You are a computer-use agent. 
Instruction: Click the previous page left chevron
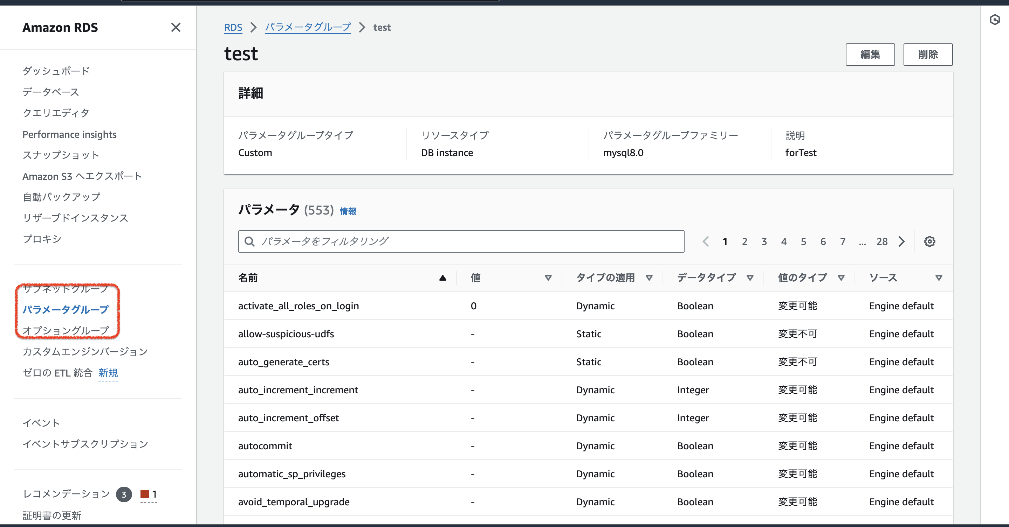[706, 241]
